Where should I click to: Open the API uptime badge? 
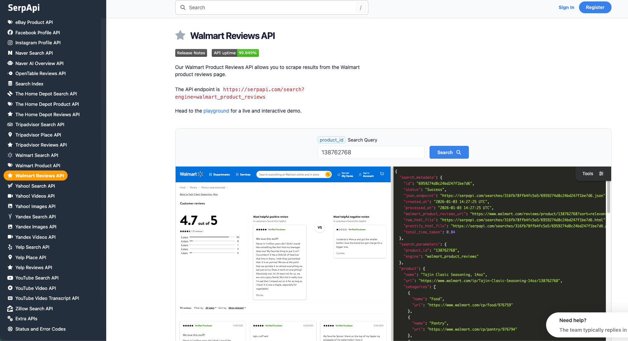pyautogui.click(x=235, y=53)
